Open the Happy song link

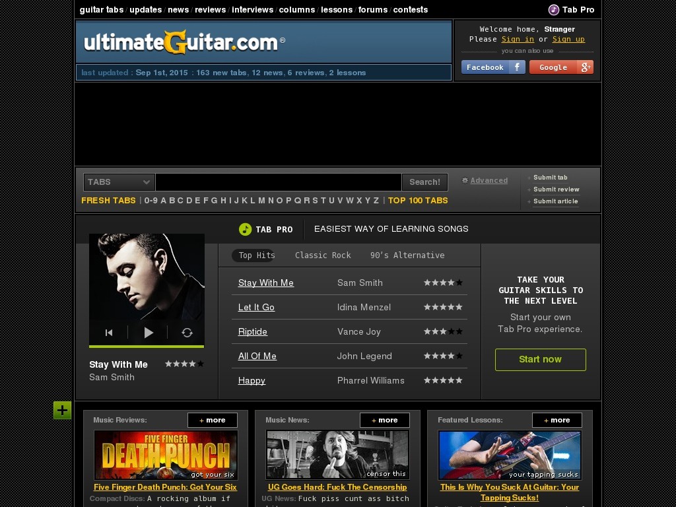(x=252, y=380)
